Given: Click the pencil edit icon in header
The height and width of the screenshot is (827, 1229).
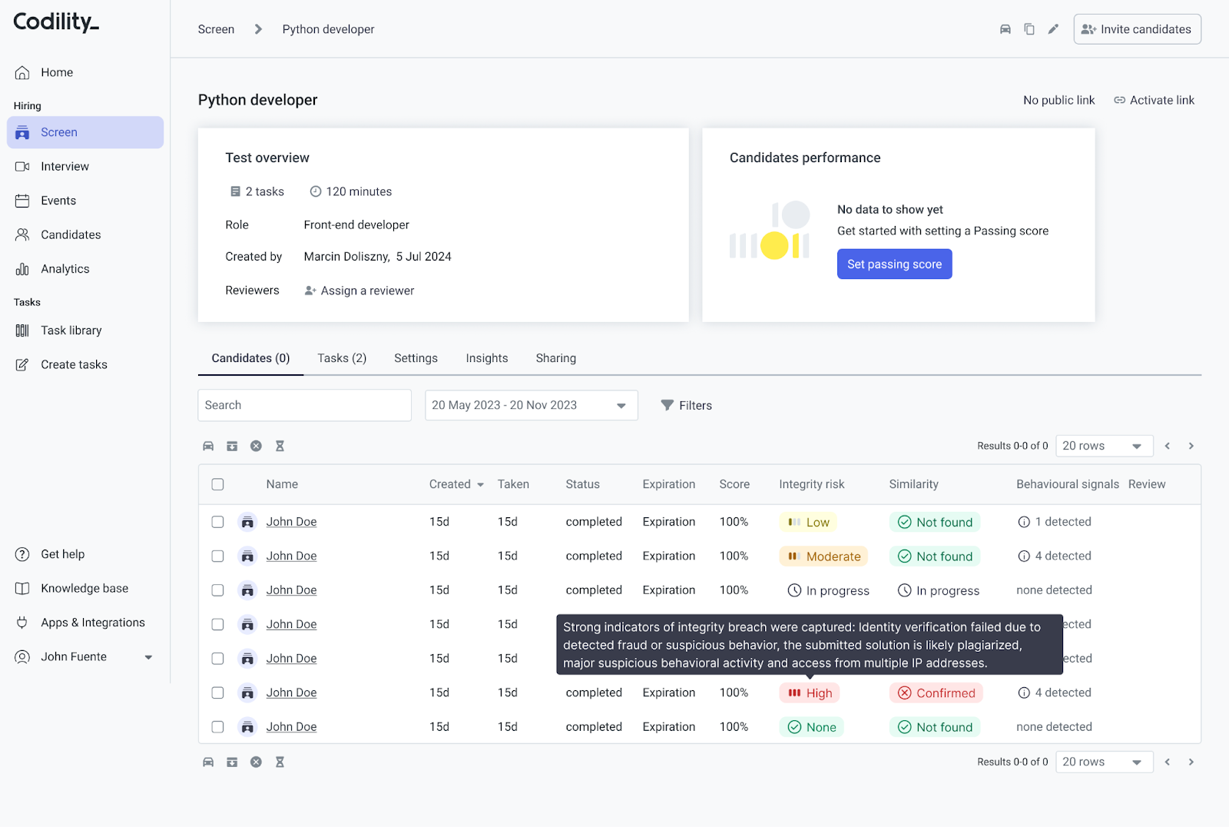Looking at the screenshot, I should pos(1053,29).
